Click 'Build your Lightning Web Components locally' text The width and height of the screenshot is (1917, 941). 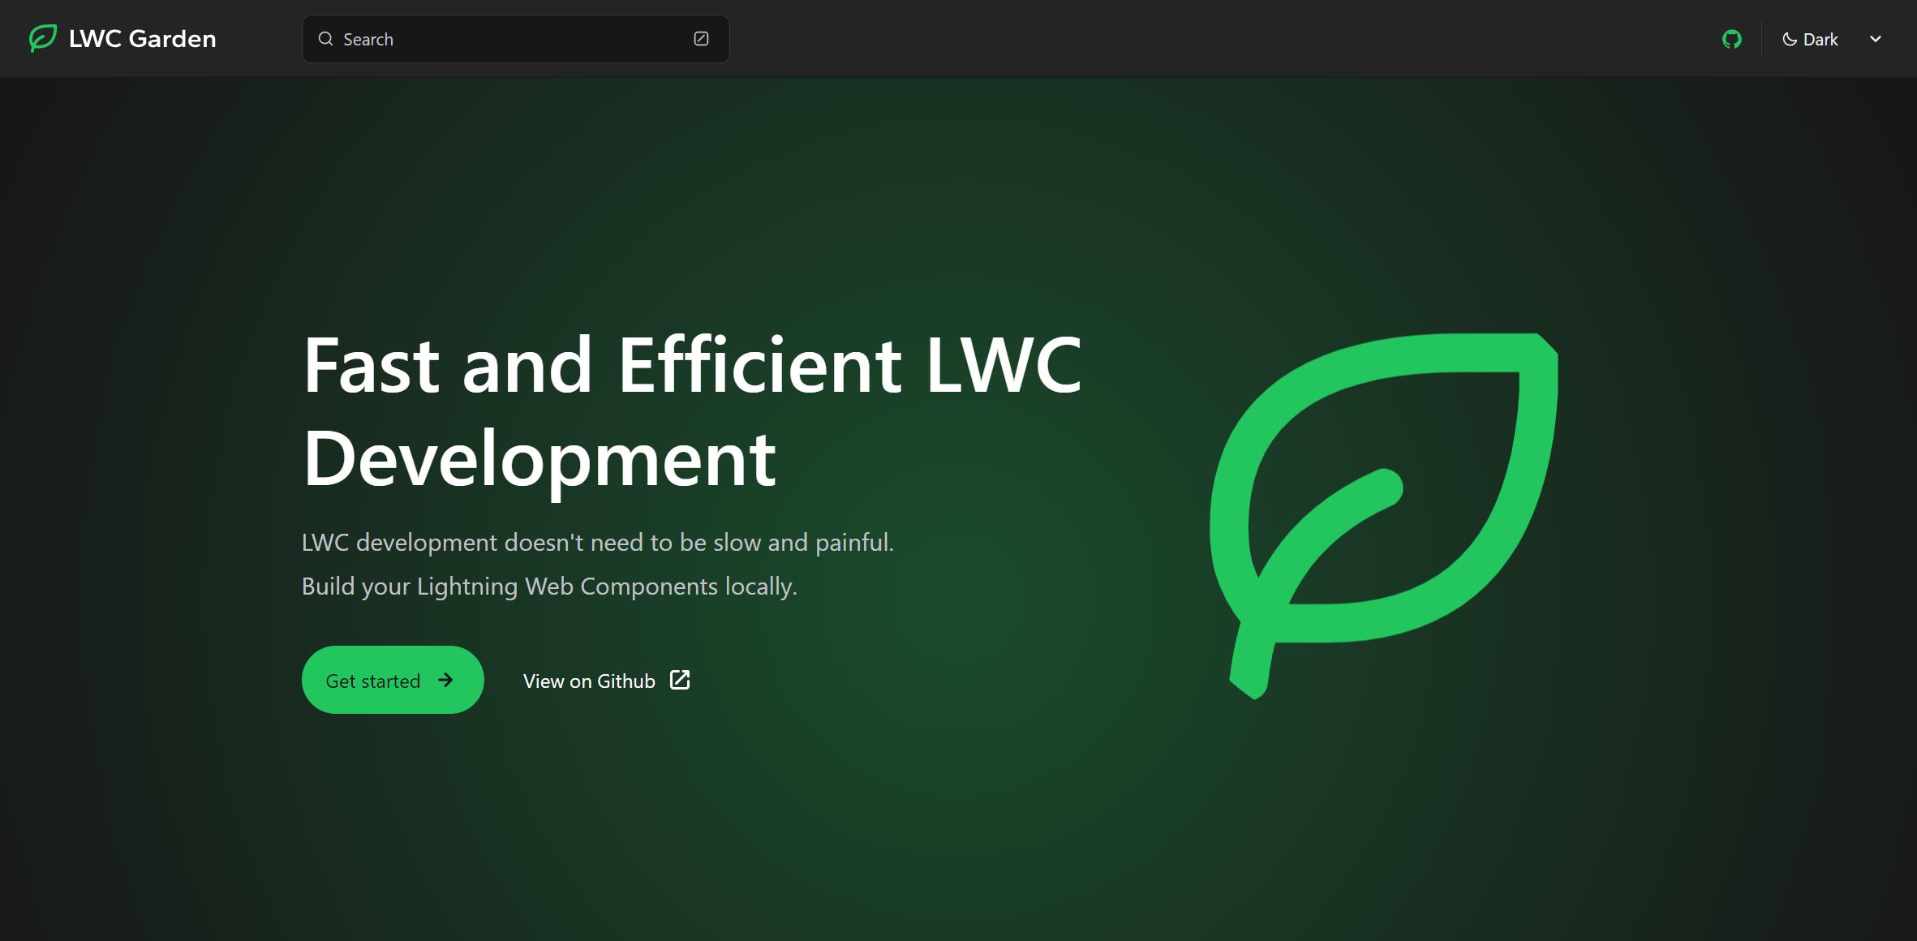coord(549,586)
